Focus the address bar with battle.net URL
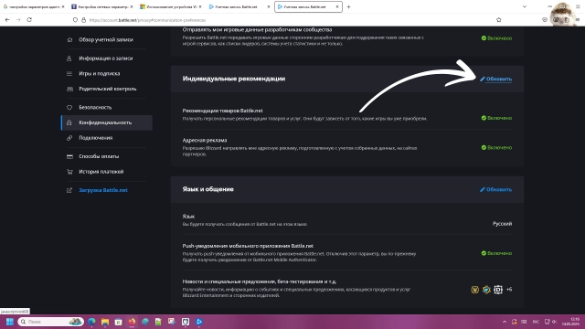This screenshot has width=585, height=329. point(287,20)
